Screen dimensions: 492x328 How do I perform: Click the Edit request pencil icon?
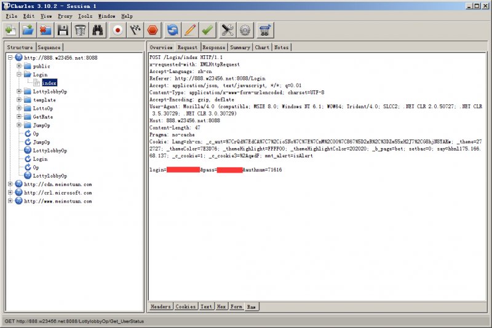click(190, 30)
